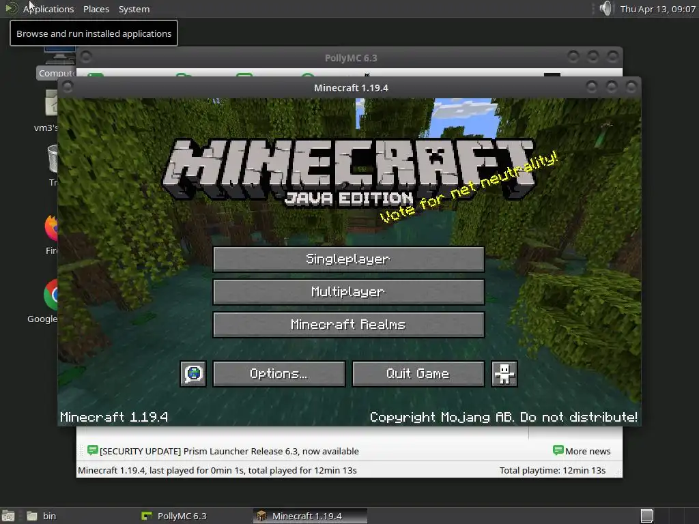Click the date and time clock
The image size is (699, 524).
[657, 9]
